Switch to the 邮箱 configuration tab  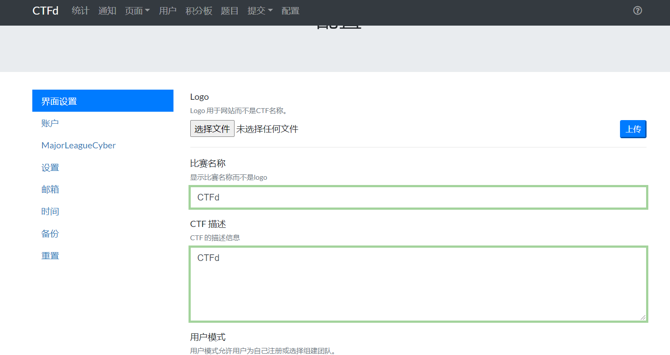click(50, 189)
